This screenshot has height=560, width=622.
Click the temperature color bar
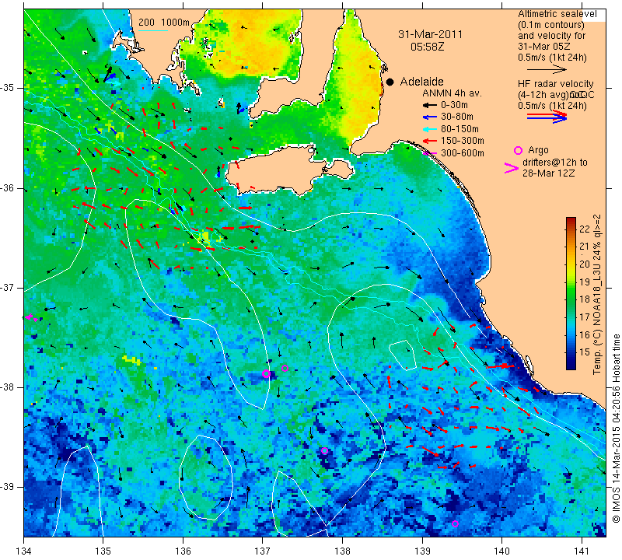click(x=571, y=293)
